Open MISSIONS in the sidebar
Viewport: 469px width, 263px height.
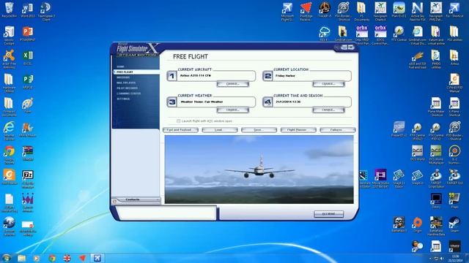coord(123,77)
